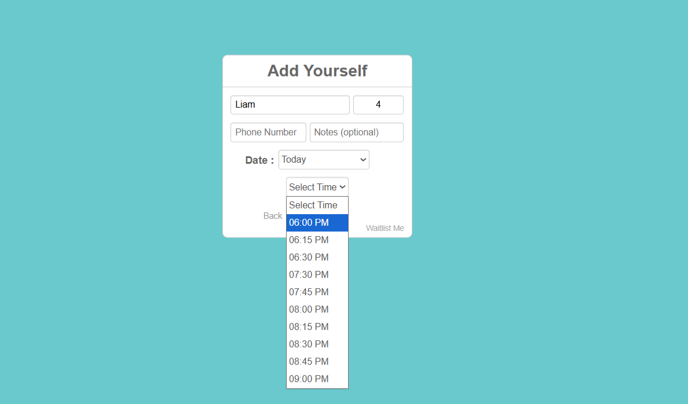Click the Back link
The image size is (688, 404).
pos(272,215)
